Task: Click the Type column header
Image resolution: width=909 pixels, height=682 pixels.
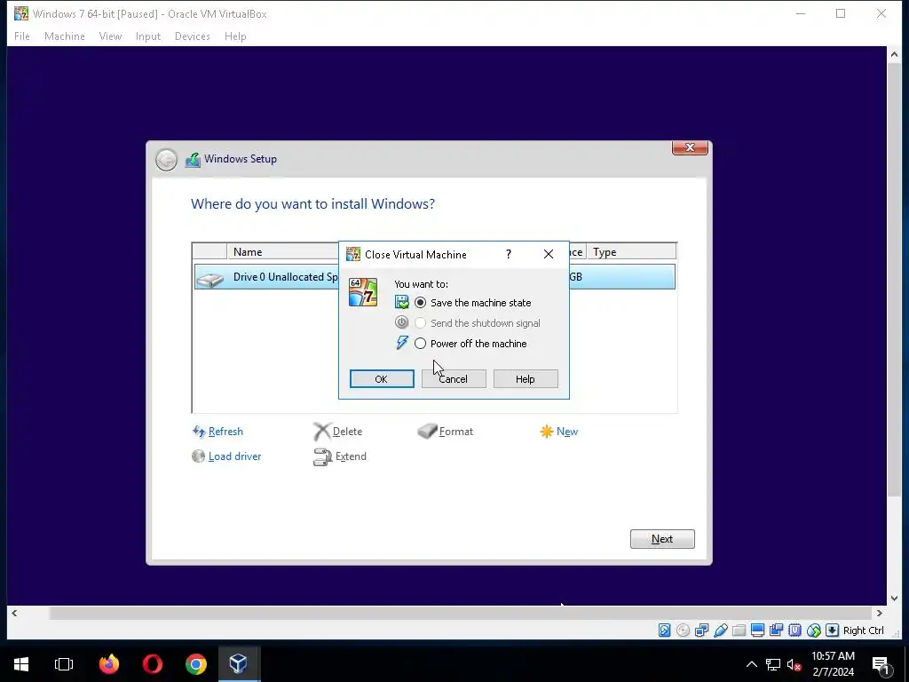Action: coord(631,251)
